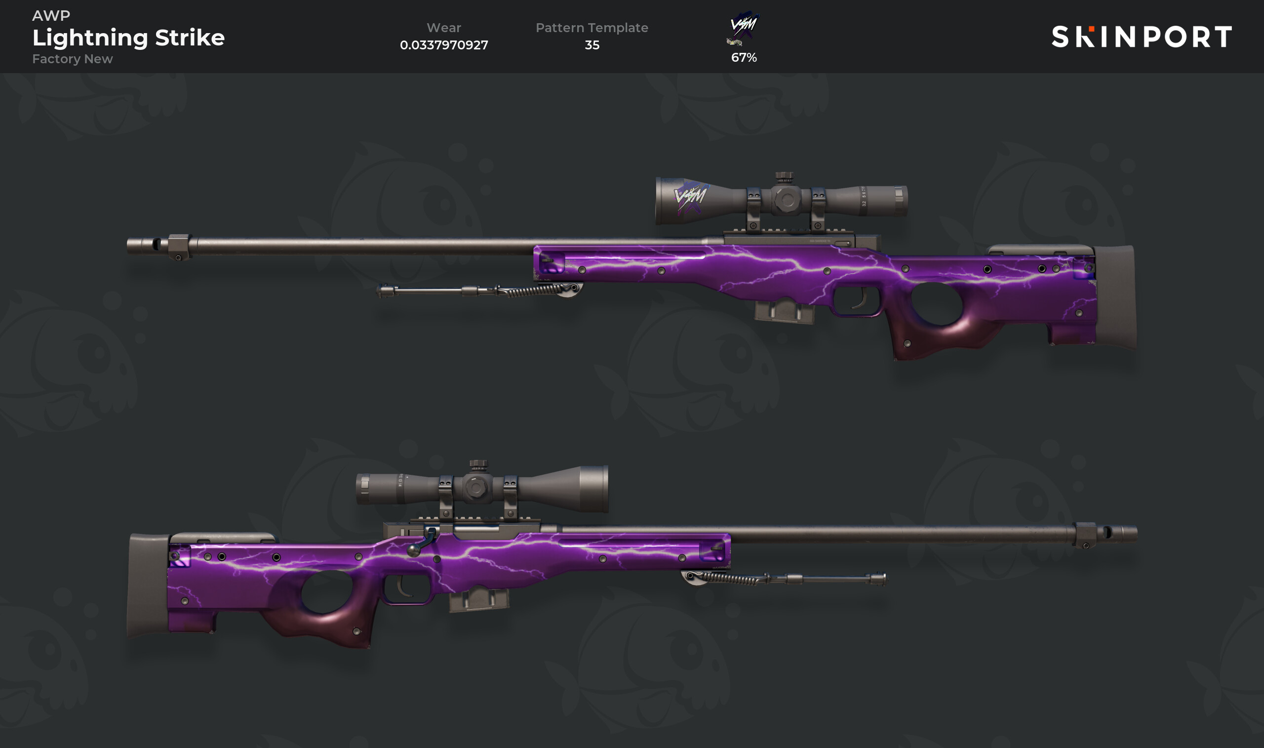Click the bottom rifle's scope
Viewport: 1264px width, 748px height.
click(x=482, y=489)
